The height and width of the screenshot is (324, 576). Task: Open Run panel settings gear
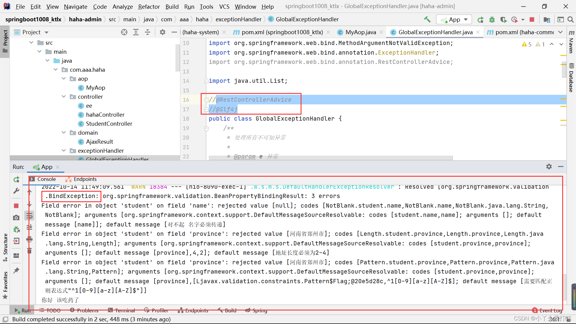tap(549, 166)
